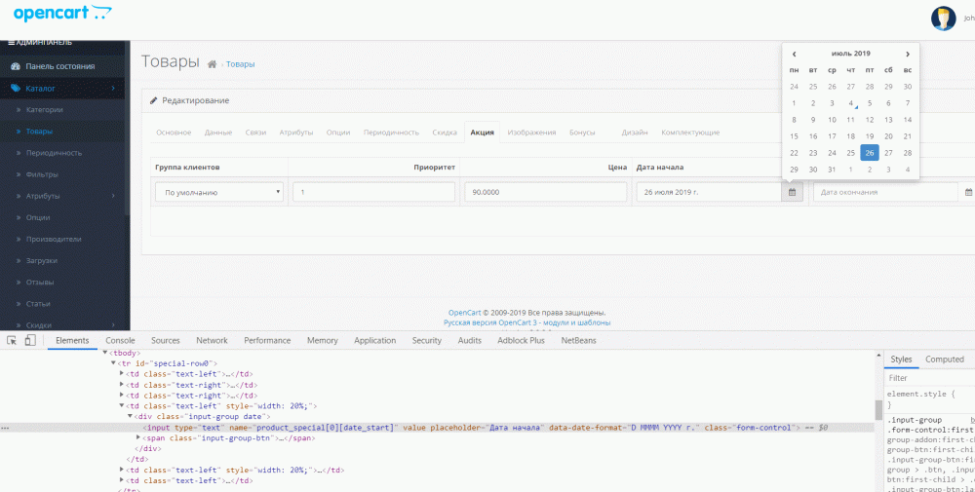Image resolution: width=975 pixels, height=492 pixels.
Task: Open Категории in sidebar
Action: pyautogui.click(x=44, y=110)
